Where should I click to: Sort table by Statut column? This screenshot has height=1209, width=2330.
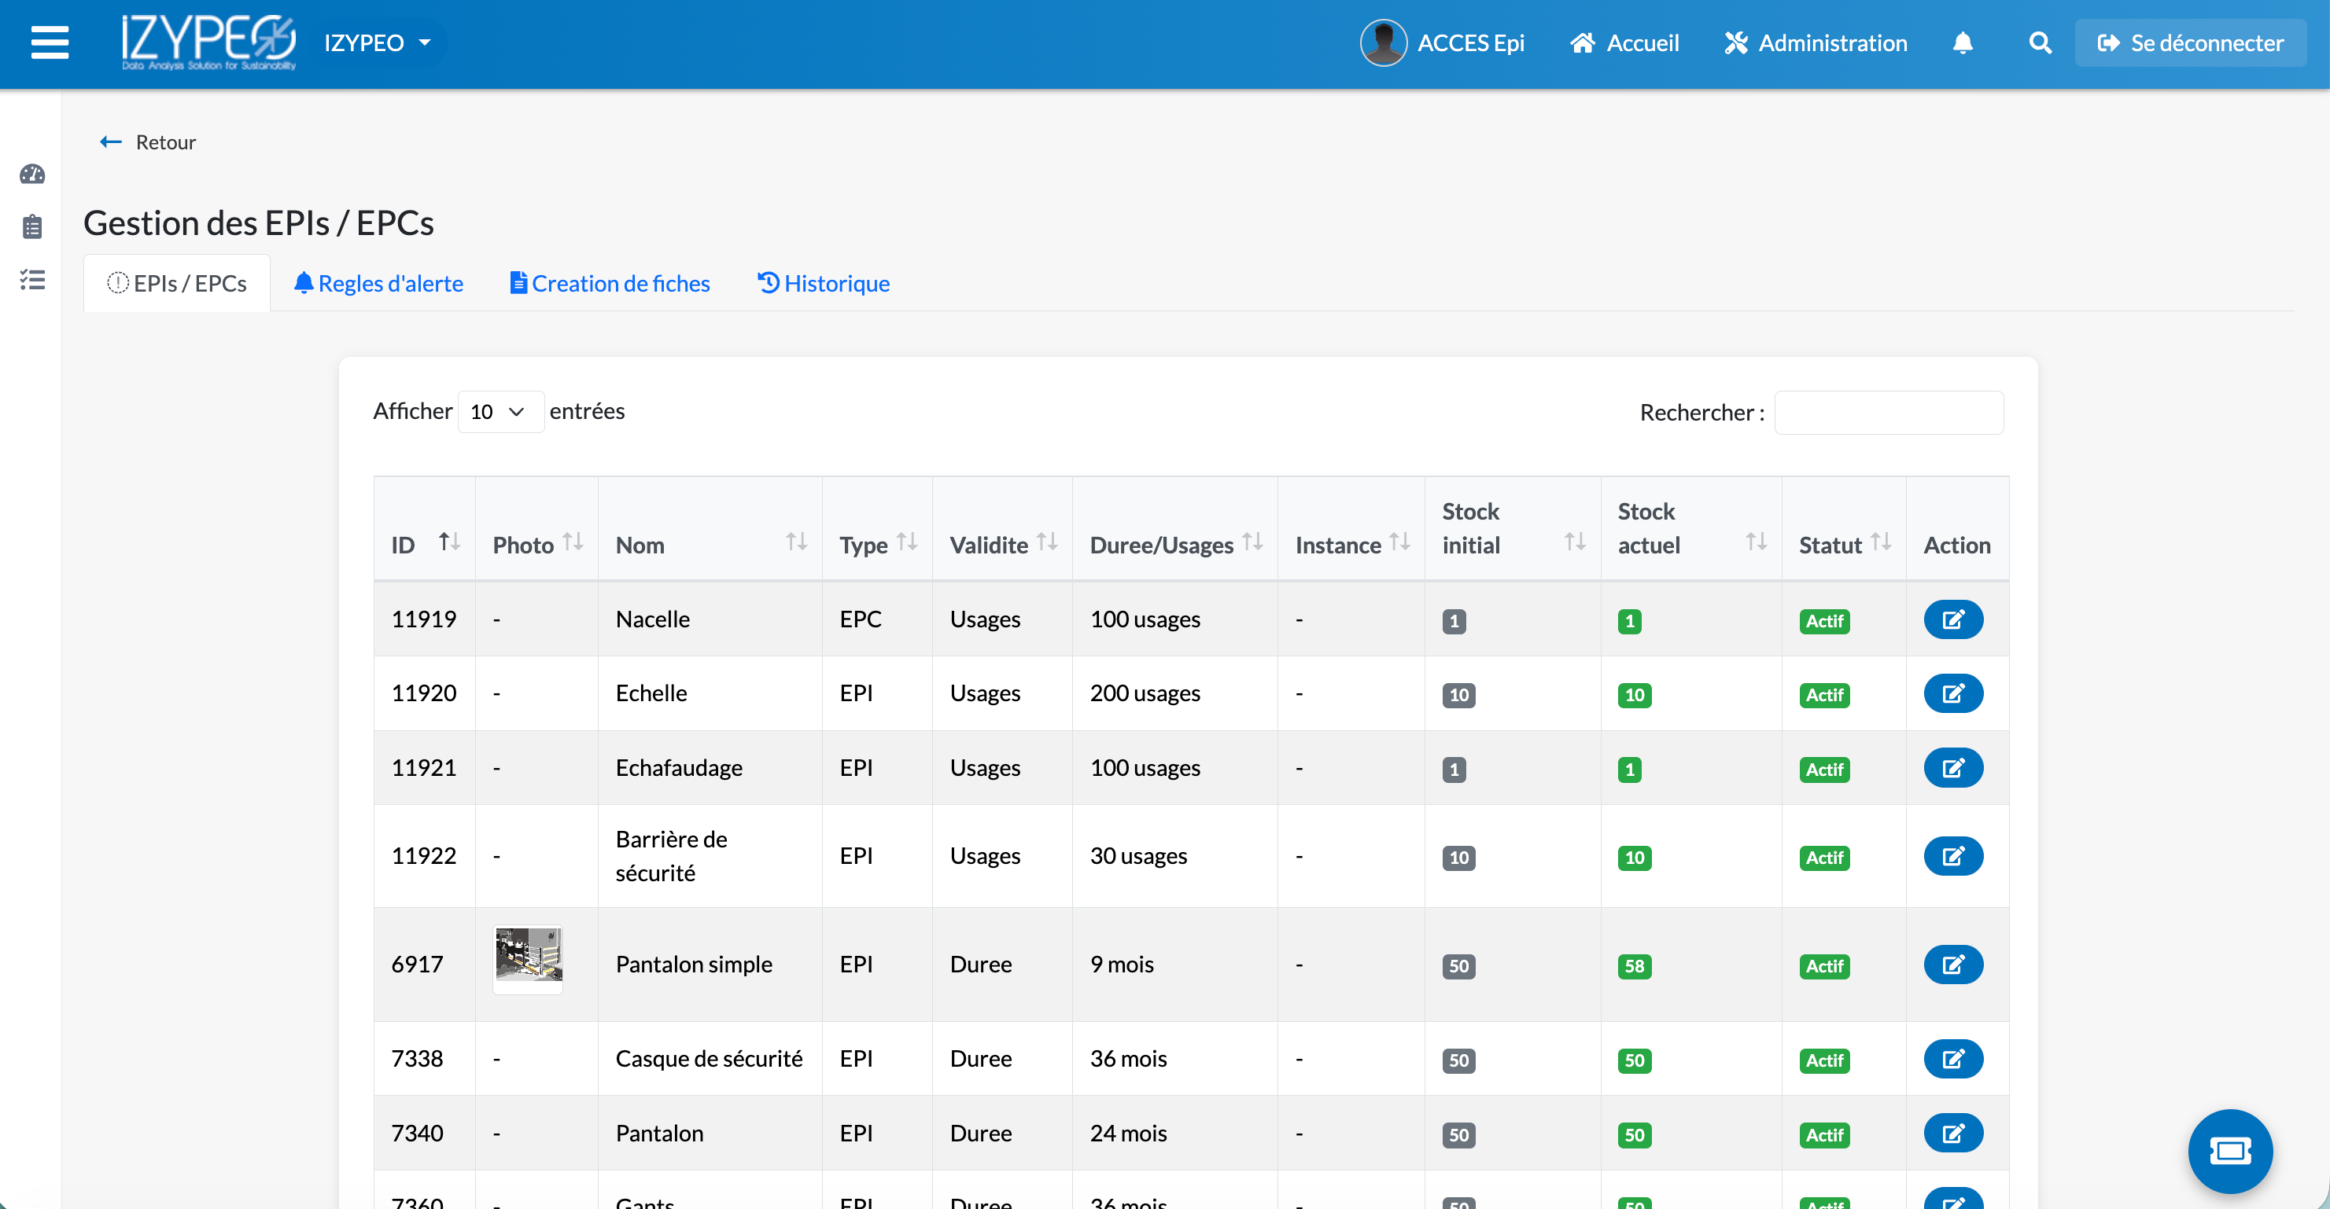pos(1843,528)
